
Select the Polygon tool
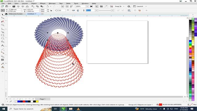[2, 42]
